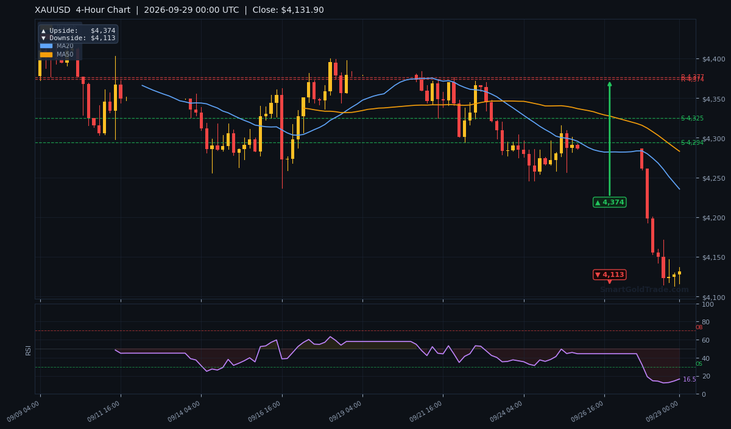The width and height of the screenshot is (731, 429).
Task: Click the 60 tick on the RSI axis
Action: pos(706,340)
